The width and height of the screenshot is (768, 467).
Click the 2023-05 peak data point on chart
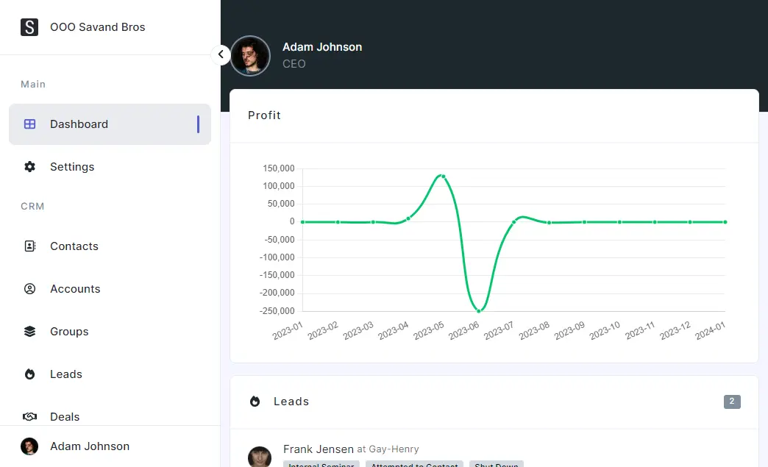pos(444,177)
